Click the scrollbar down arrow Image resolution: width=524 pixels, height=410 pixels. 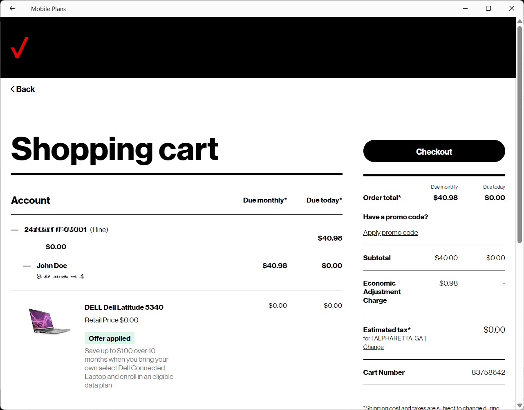click(520, 405)
